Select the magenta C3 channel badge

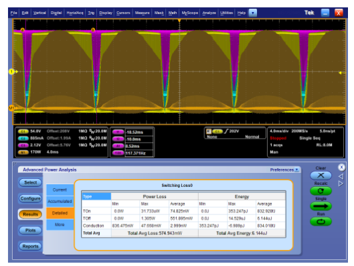click(23, 145)
